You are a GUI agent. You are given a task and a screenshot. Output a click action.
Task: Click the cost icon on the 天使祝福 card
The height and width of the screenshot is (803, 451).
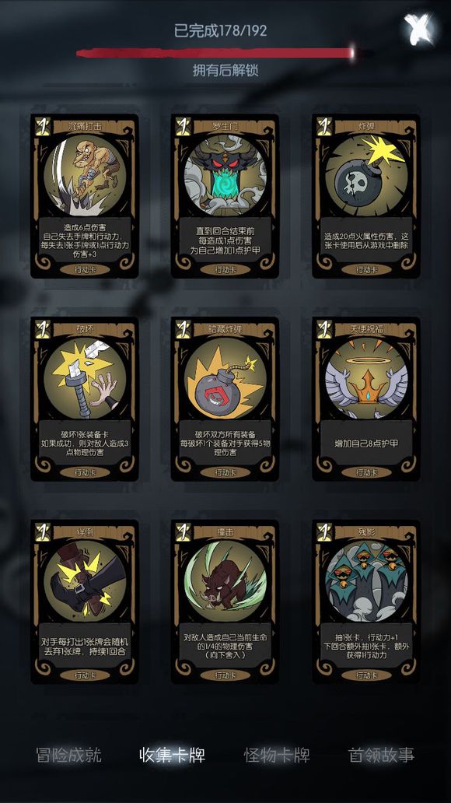pyautogui.click(x=324, y=329)
